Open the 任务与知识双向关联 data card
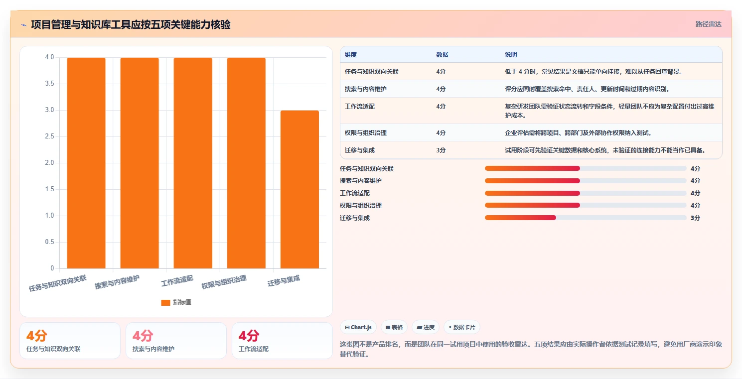This screenshot has height=379, width=742. point(70,341)
